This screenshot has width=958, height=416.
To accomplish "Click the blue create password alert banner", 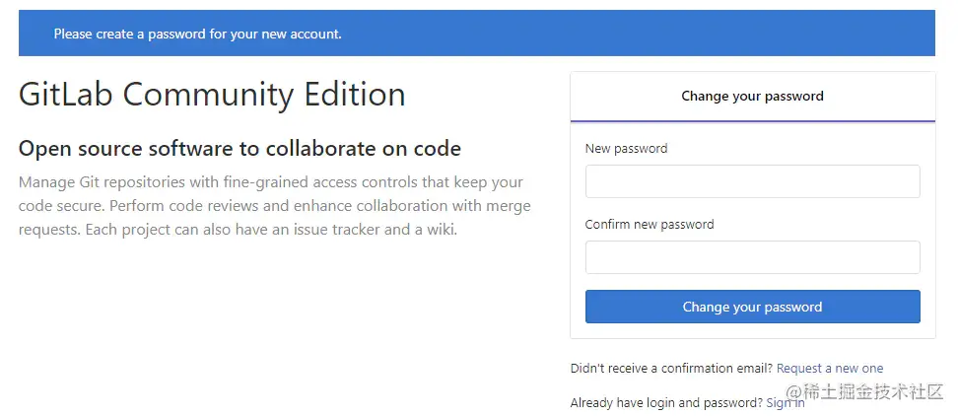I will point(476,34).
